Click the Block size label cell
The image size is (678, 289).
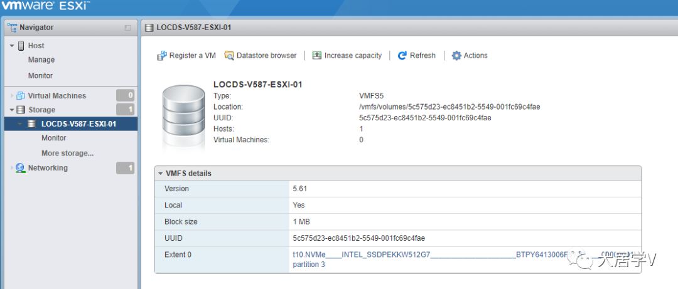(x=222, y=222)
